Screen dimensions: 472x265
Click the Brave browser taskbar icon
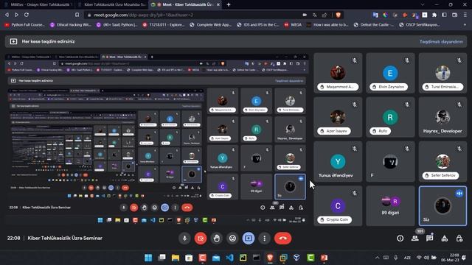[270, 258]
